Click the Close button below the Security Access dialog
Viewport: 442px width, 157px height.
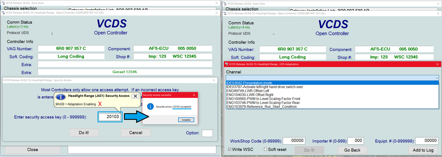(x=33, y=150)
